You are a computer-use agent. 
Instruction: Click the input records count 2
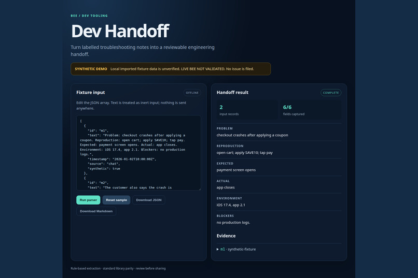[x=221, y=107]
